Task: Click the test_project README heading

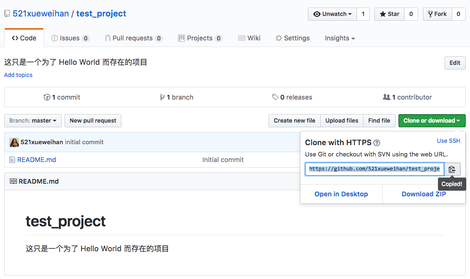Action: tap(65, 222)
